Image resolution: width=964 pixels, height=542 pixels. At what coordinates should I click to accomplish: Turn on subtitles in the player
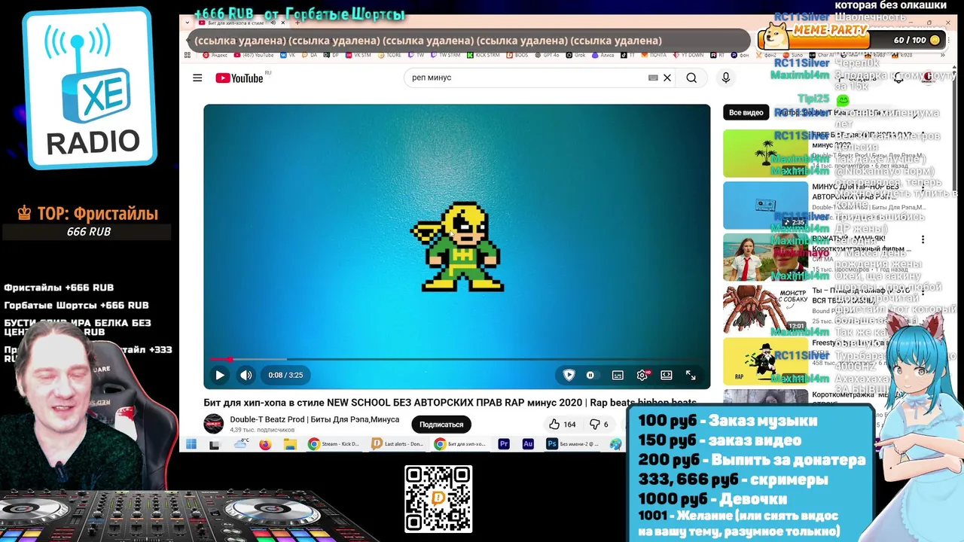(618, 375)
